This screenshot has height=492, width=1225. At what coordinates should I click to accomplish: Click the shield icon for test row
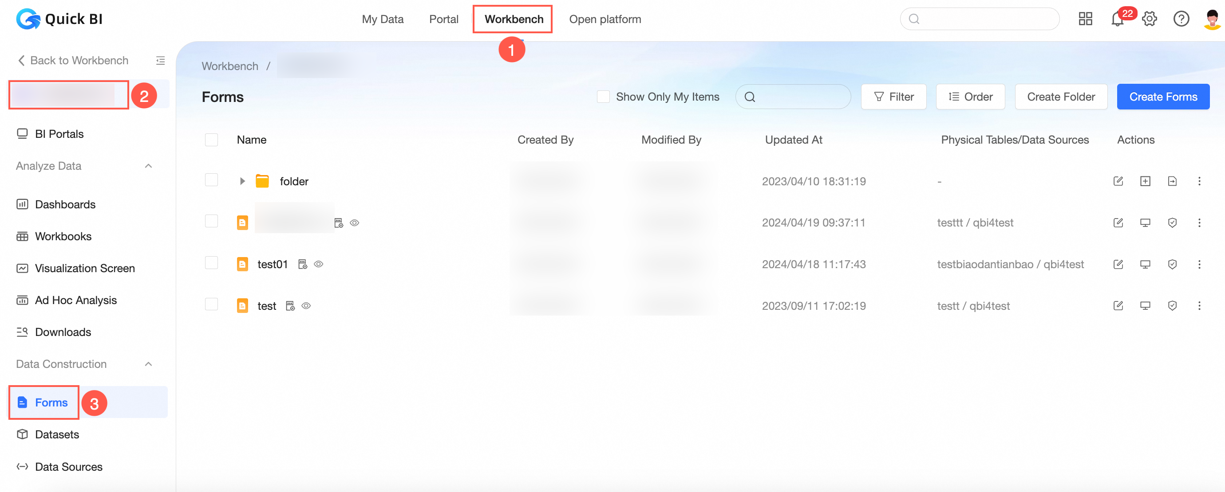click(1172, 306)
